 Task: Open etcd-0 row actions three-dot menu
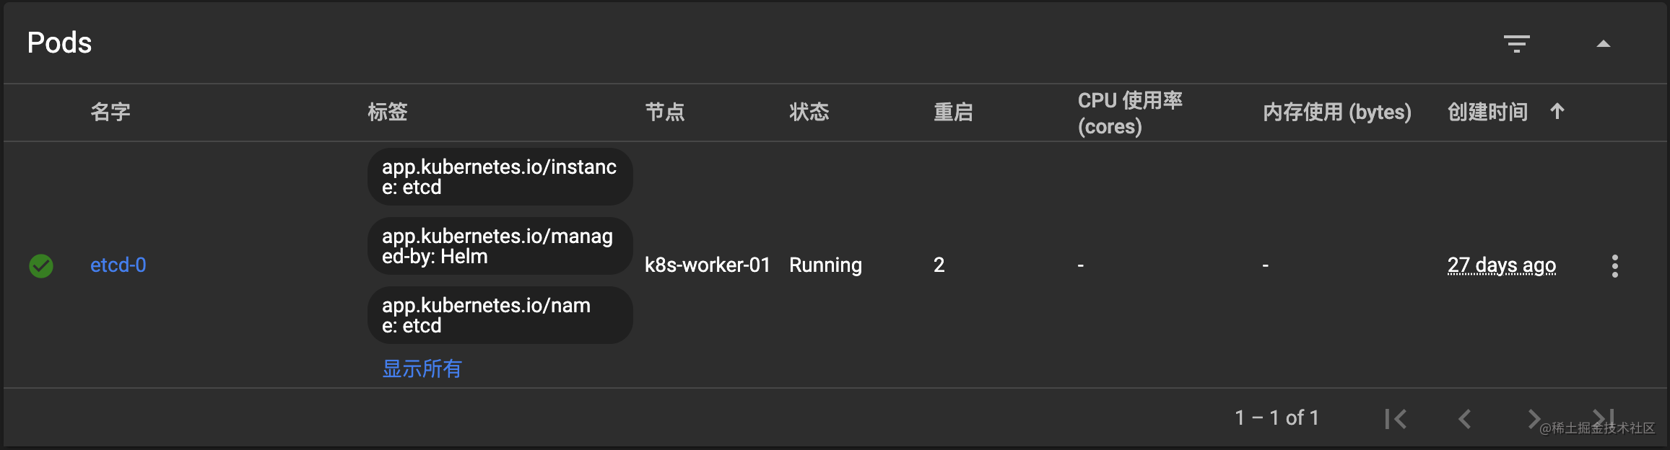(x=1615, y=266)
